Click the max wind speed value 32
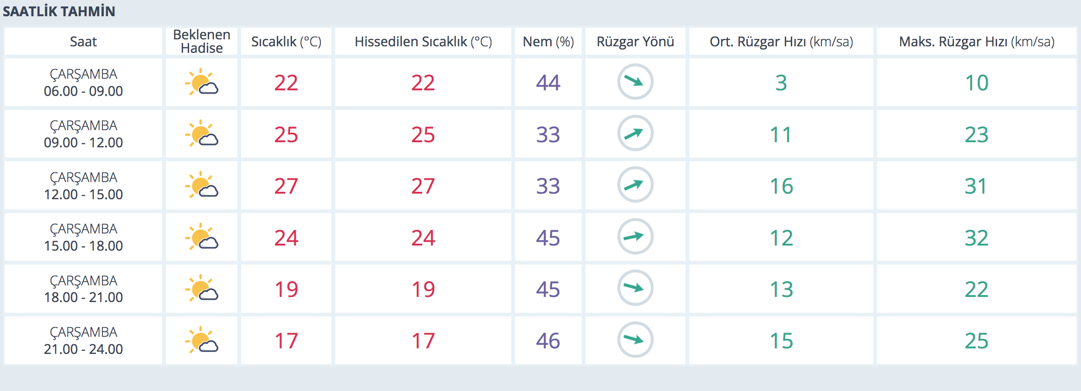The width and height of the screenshot is (1081, 391). (x=976, y=238)
